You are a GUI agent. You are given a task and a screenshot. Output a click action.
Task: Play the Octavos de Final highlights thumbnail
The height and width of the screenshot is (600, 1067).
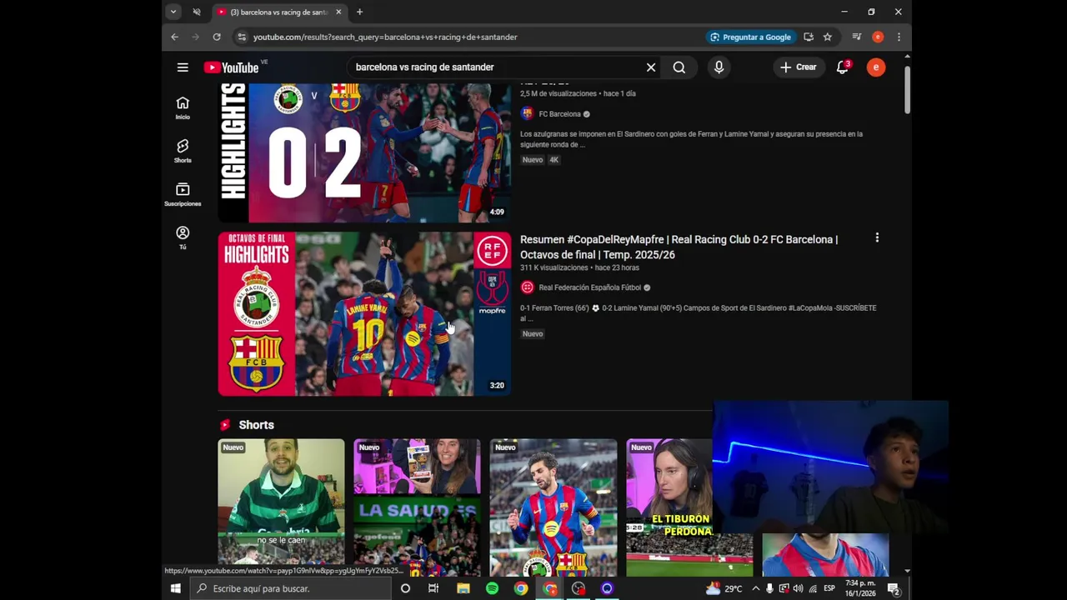point(364,313)
